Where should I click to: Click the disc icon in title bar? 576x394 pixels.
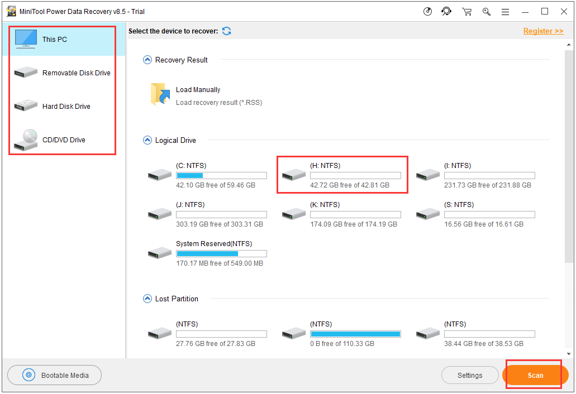[x=428, y=11]
